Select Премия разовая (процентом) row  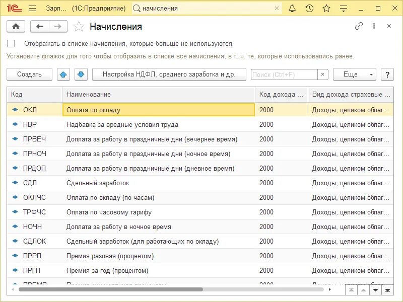coord(200,256)
